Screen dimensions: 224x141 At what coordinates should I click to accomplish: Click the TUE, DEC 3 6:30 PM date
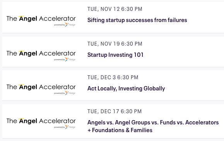point(113,77)
